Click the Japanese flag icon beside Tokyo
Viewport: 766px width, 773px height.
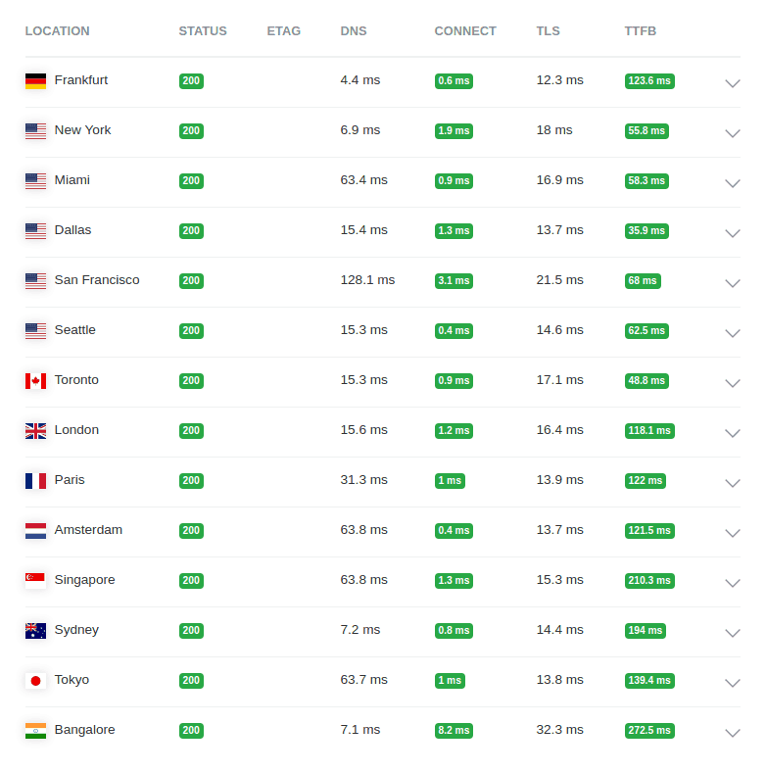[35, 681]
